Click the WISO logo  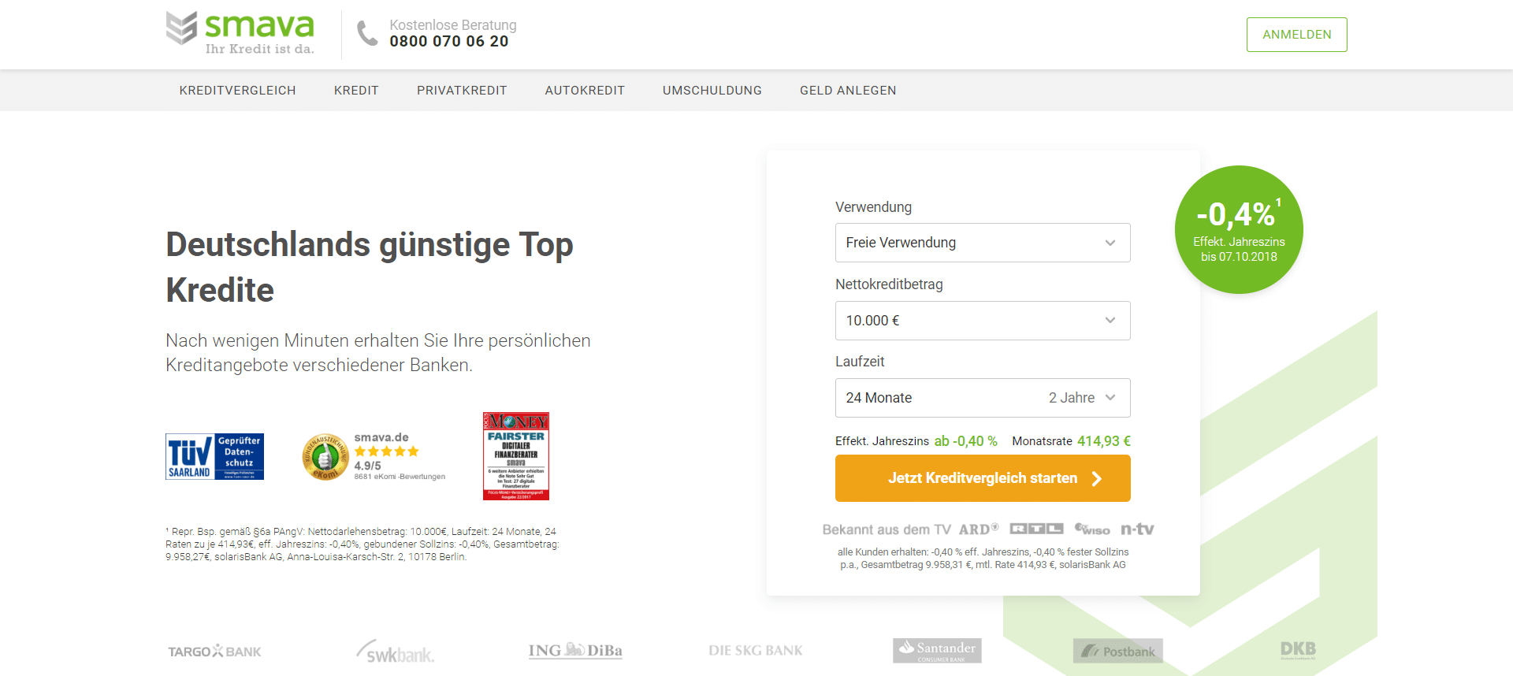tap(1092, 529)
